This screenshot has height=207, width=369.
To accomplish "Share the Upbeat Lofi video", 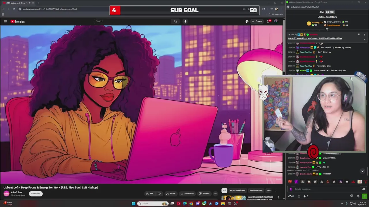I will (171, 194).
